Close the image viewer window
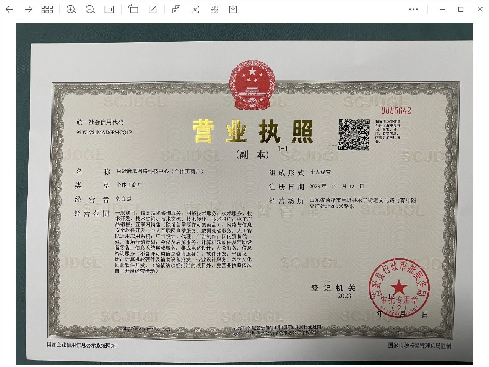 480,10
